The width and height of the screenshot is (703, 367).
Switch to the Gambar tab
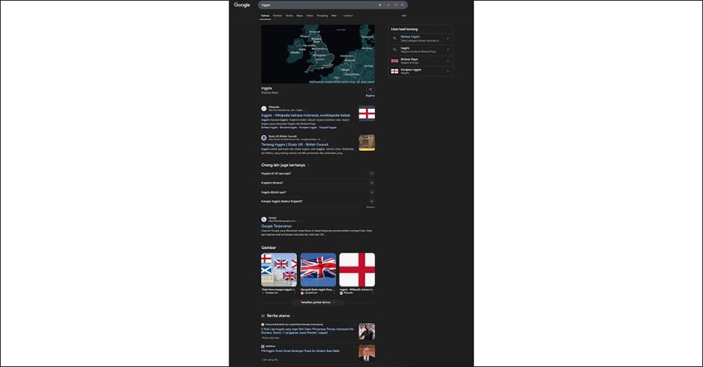coord(278,16)
